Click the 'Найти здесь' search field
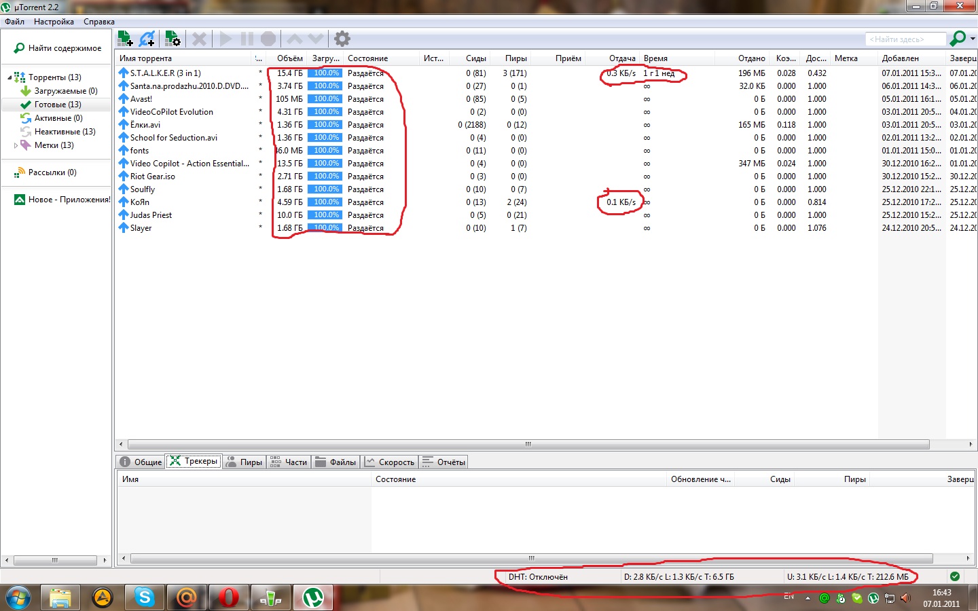Screen dimensions: 978x611 coord(905,39)
